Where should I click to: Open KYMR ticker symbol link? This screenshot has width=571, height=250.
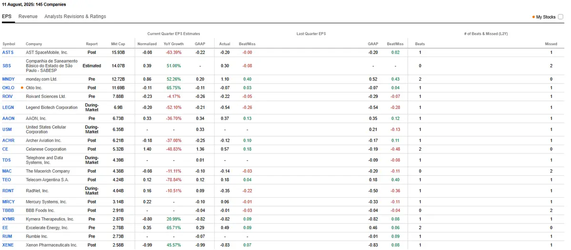tap(9, 219)
